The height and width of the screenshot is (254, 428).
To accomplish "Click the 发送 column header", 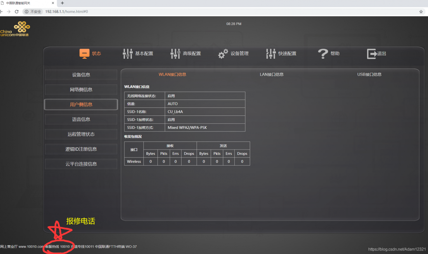I will 223,146.
